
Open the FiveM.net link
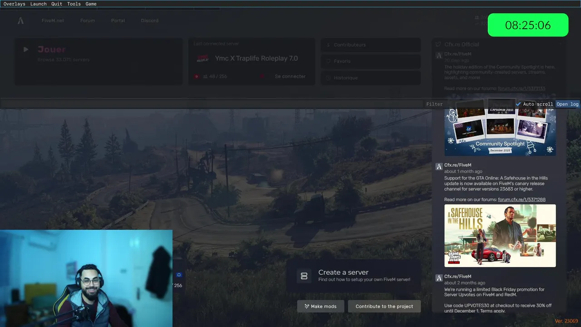point(53,20)
